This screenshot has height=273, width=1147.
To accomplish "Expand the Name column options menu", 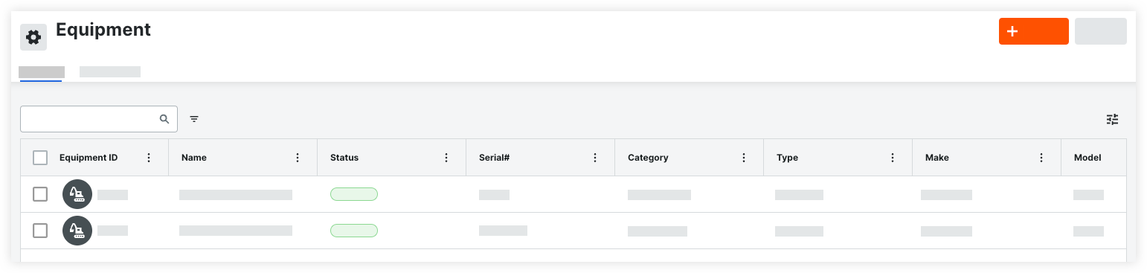I will click(298, 158).
